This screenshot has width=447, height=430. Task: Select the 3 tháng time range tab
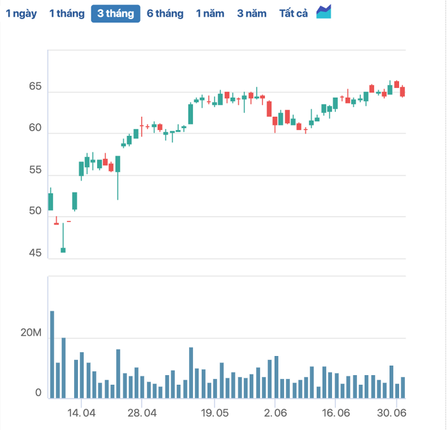(116, 13)
